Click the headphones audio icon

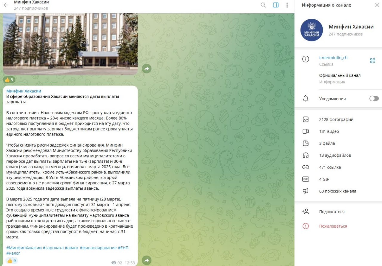(306, 155)
